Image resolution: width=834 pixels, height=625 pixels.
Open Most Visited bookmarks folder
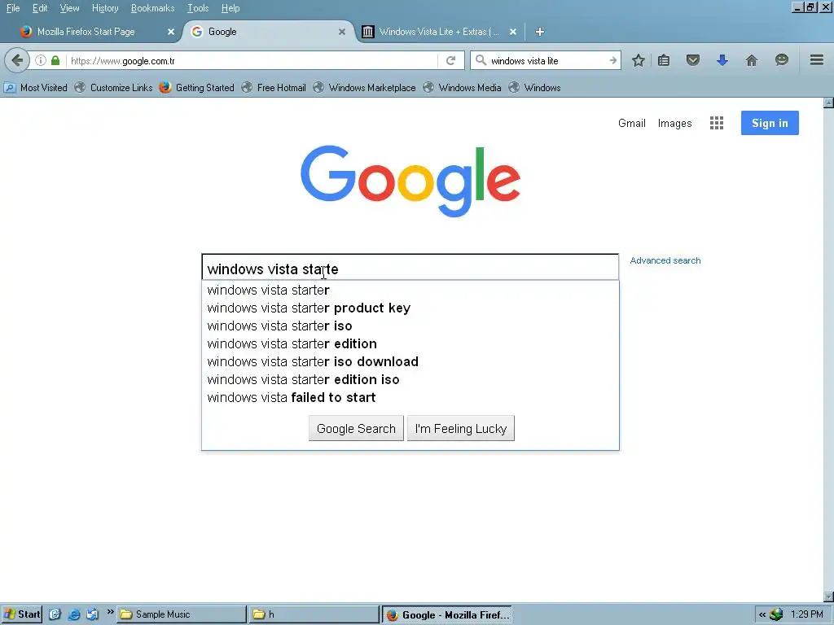tap(36, 88)
